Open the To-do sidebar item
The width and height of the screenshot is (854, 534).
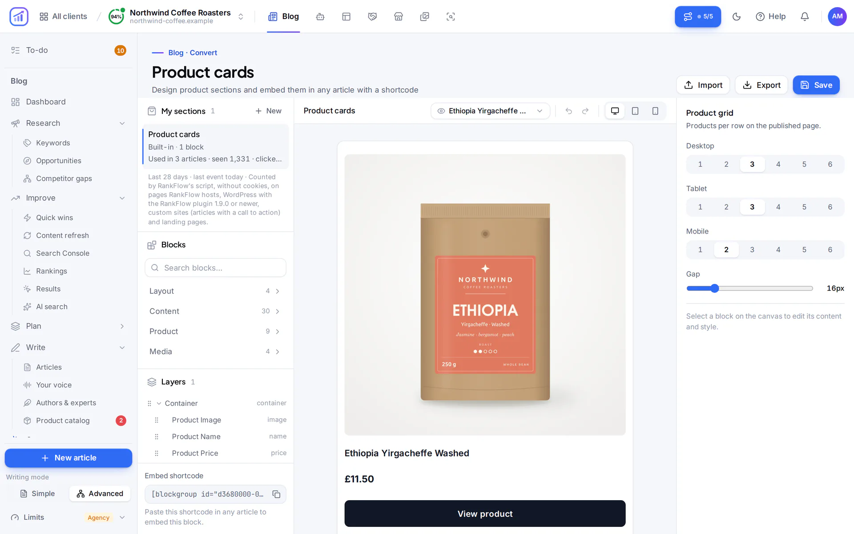[x=68, y=50]
